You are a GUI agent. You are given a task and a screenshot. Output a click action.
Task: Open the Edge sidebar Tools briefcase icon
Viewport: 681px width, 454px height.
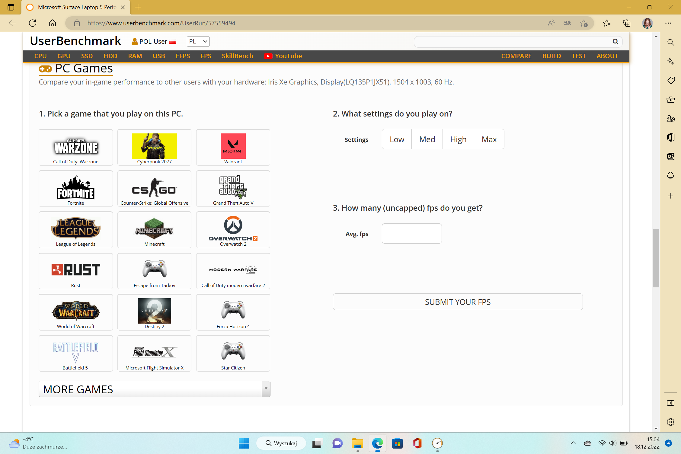671,100
